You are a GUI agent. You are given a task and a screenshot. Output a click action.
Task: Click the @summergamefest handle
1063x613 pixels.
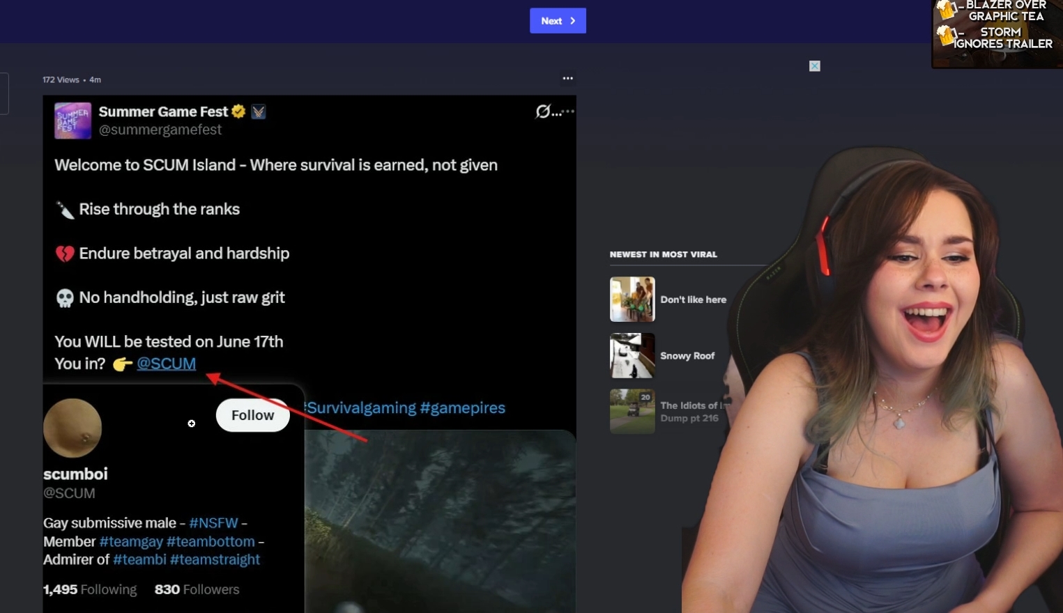(160, 130)
